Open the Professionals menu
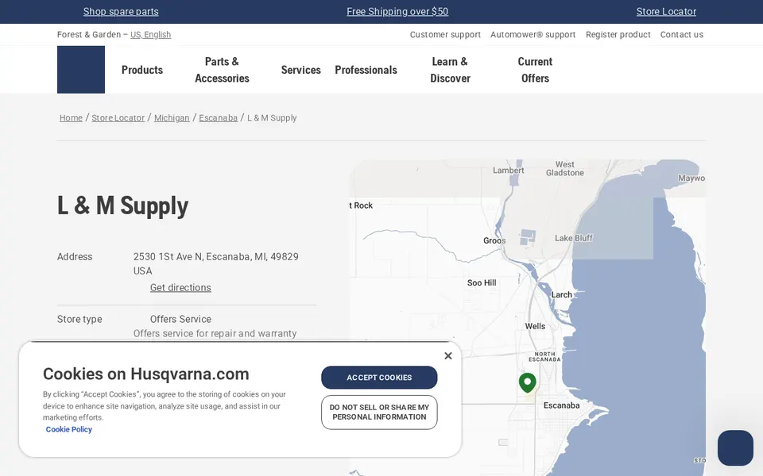763x476 pixels. tap(366, 70)
